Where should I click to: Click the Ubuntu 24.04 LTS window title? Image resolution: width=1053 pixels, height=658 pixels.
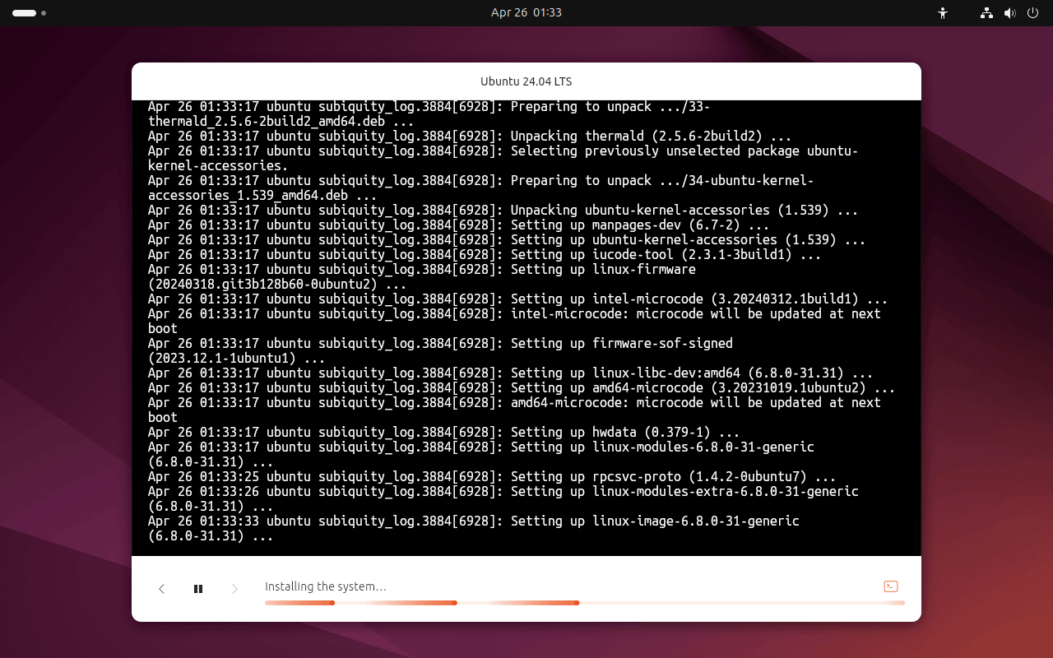point(526,81)
